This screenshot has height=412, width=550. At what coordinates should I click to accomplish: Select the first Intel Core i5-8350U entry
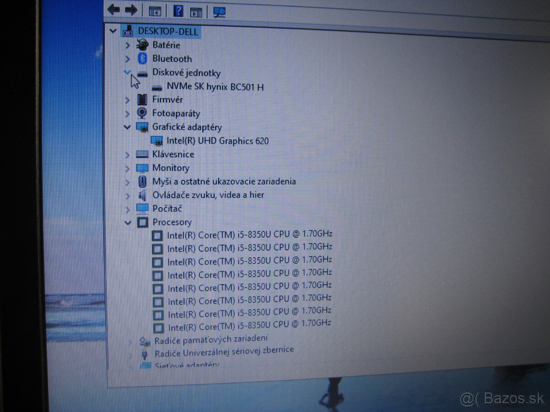[250, 234]
